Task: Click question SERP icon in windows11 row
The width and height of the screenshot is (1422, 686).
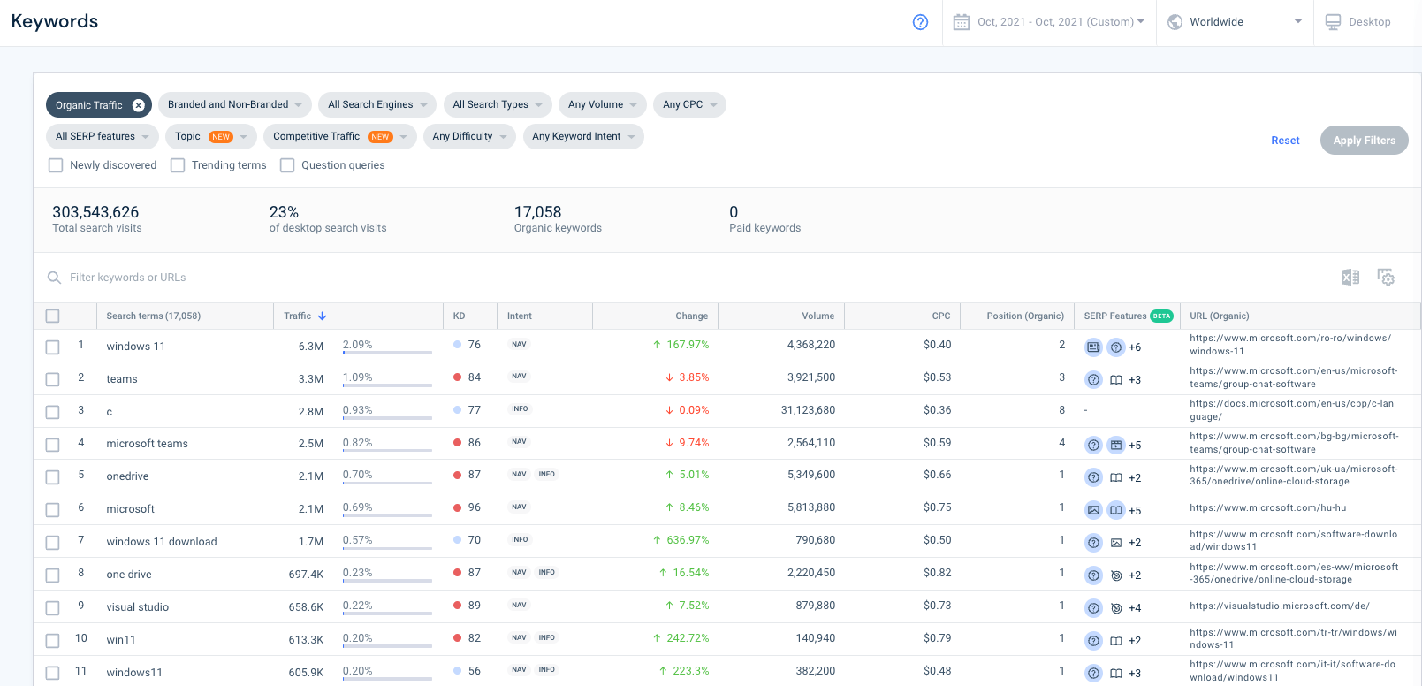Action: point(1093,674)
